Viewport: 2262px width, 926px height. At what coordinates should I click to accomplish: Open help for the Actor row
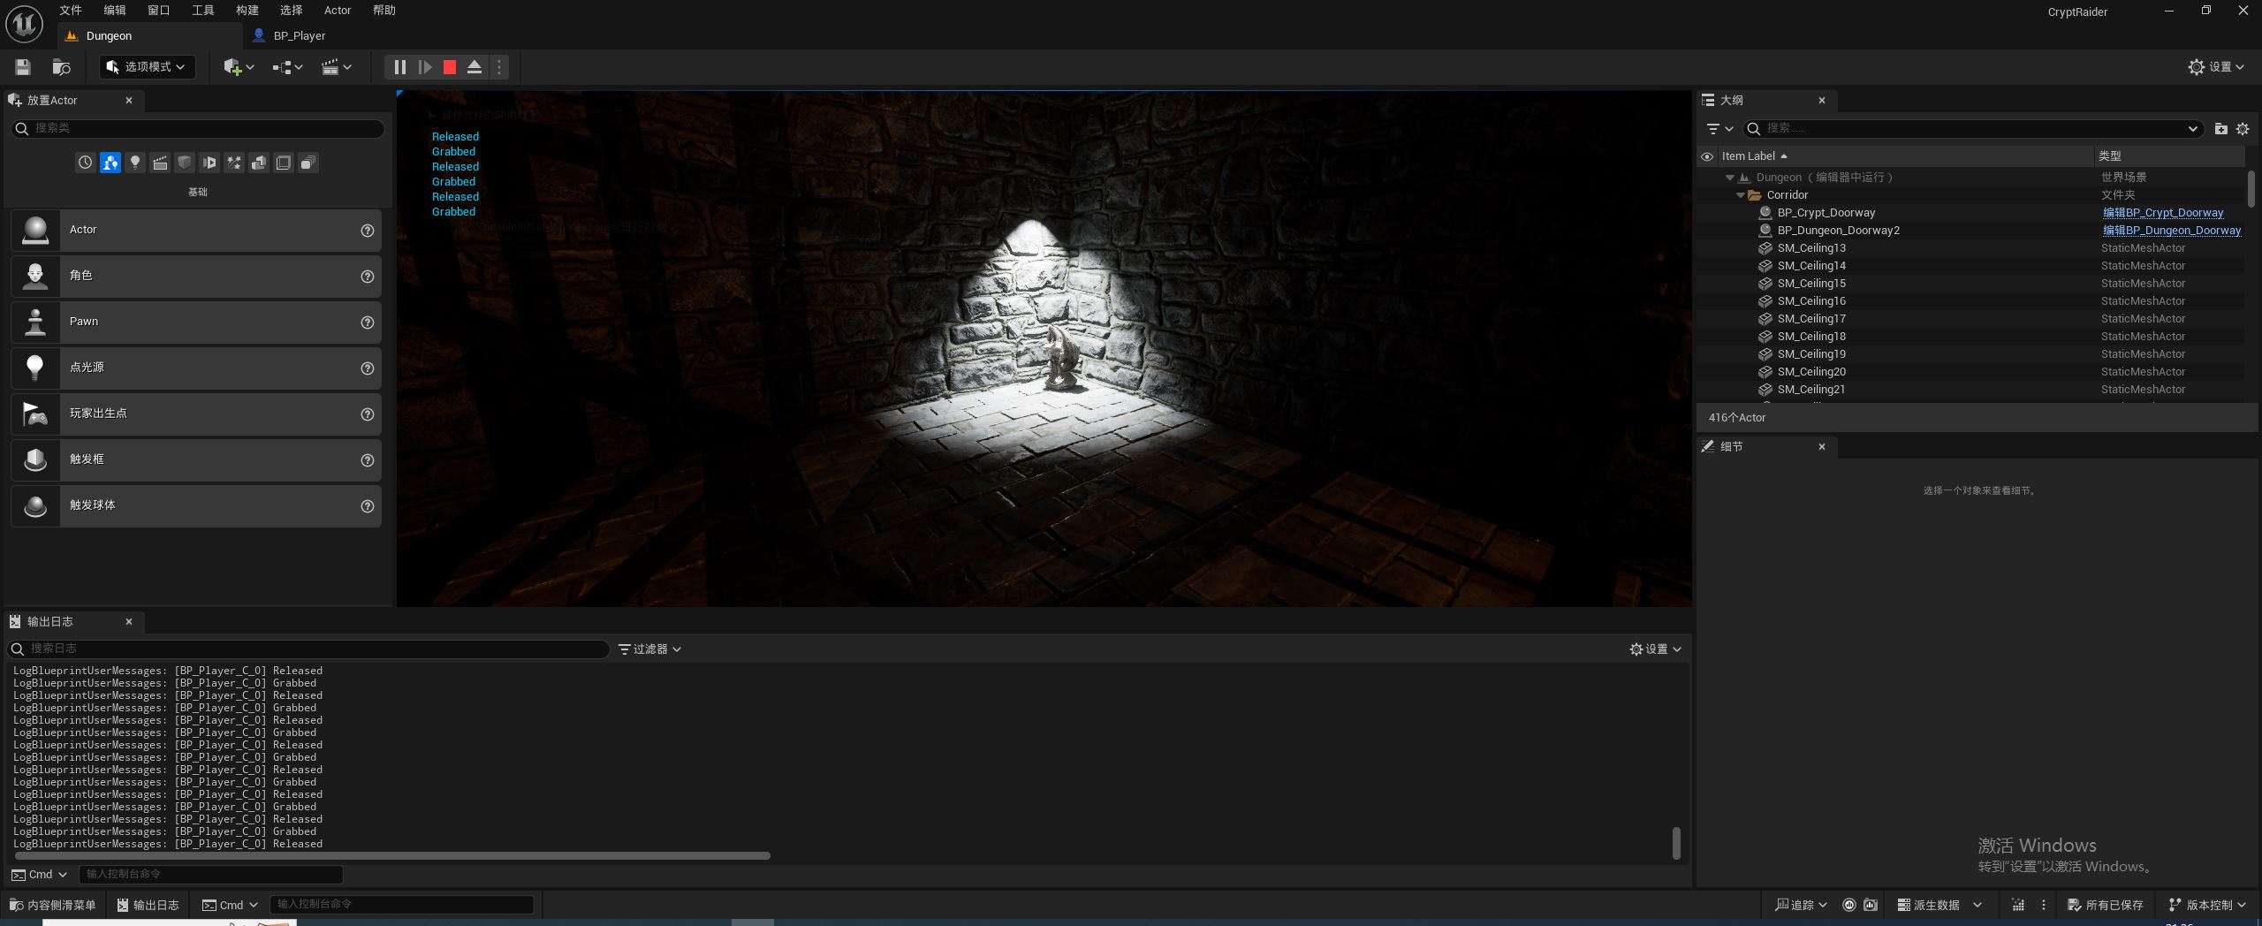coord(368,231)
